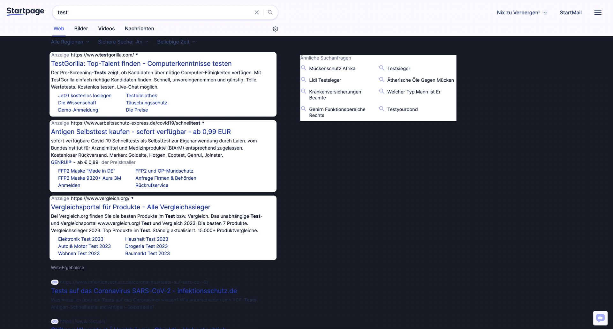Click the magnifying glass search icon

270,12
